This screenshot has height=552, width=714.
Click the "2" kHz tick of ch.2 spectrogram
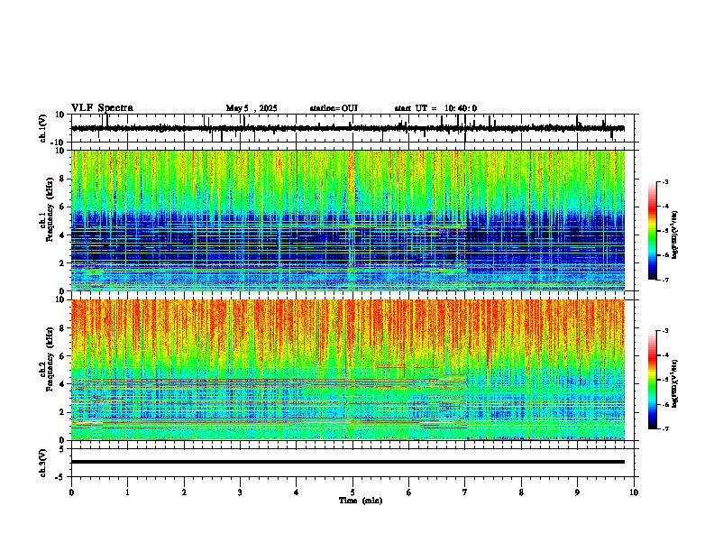(x=63, y=412)
